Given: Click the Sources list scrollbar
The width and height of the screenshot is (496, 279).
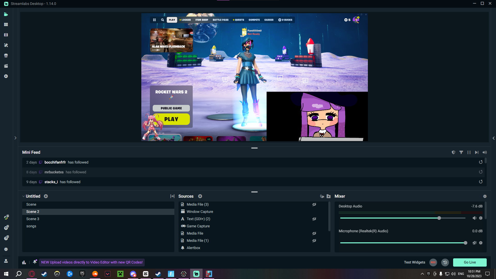Looking at the screenshot, I should click(329, 216).
